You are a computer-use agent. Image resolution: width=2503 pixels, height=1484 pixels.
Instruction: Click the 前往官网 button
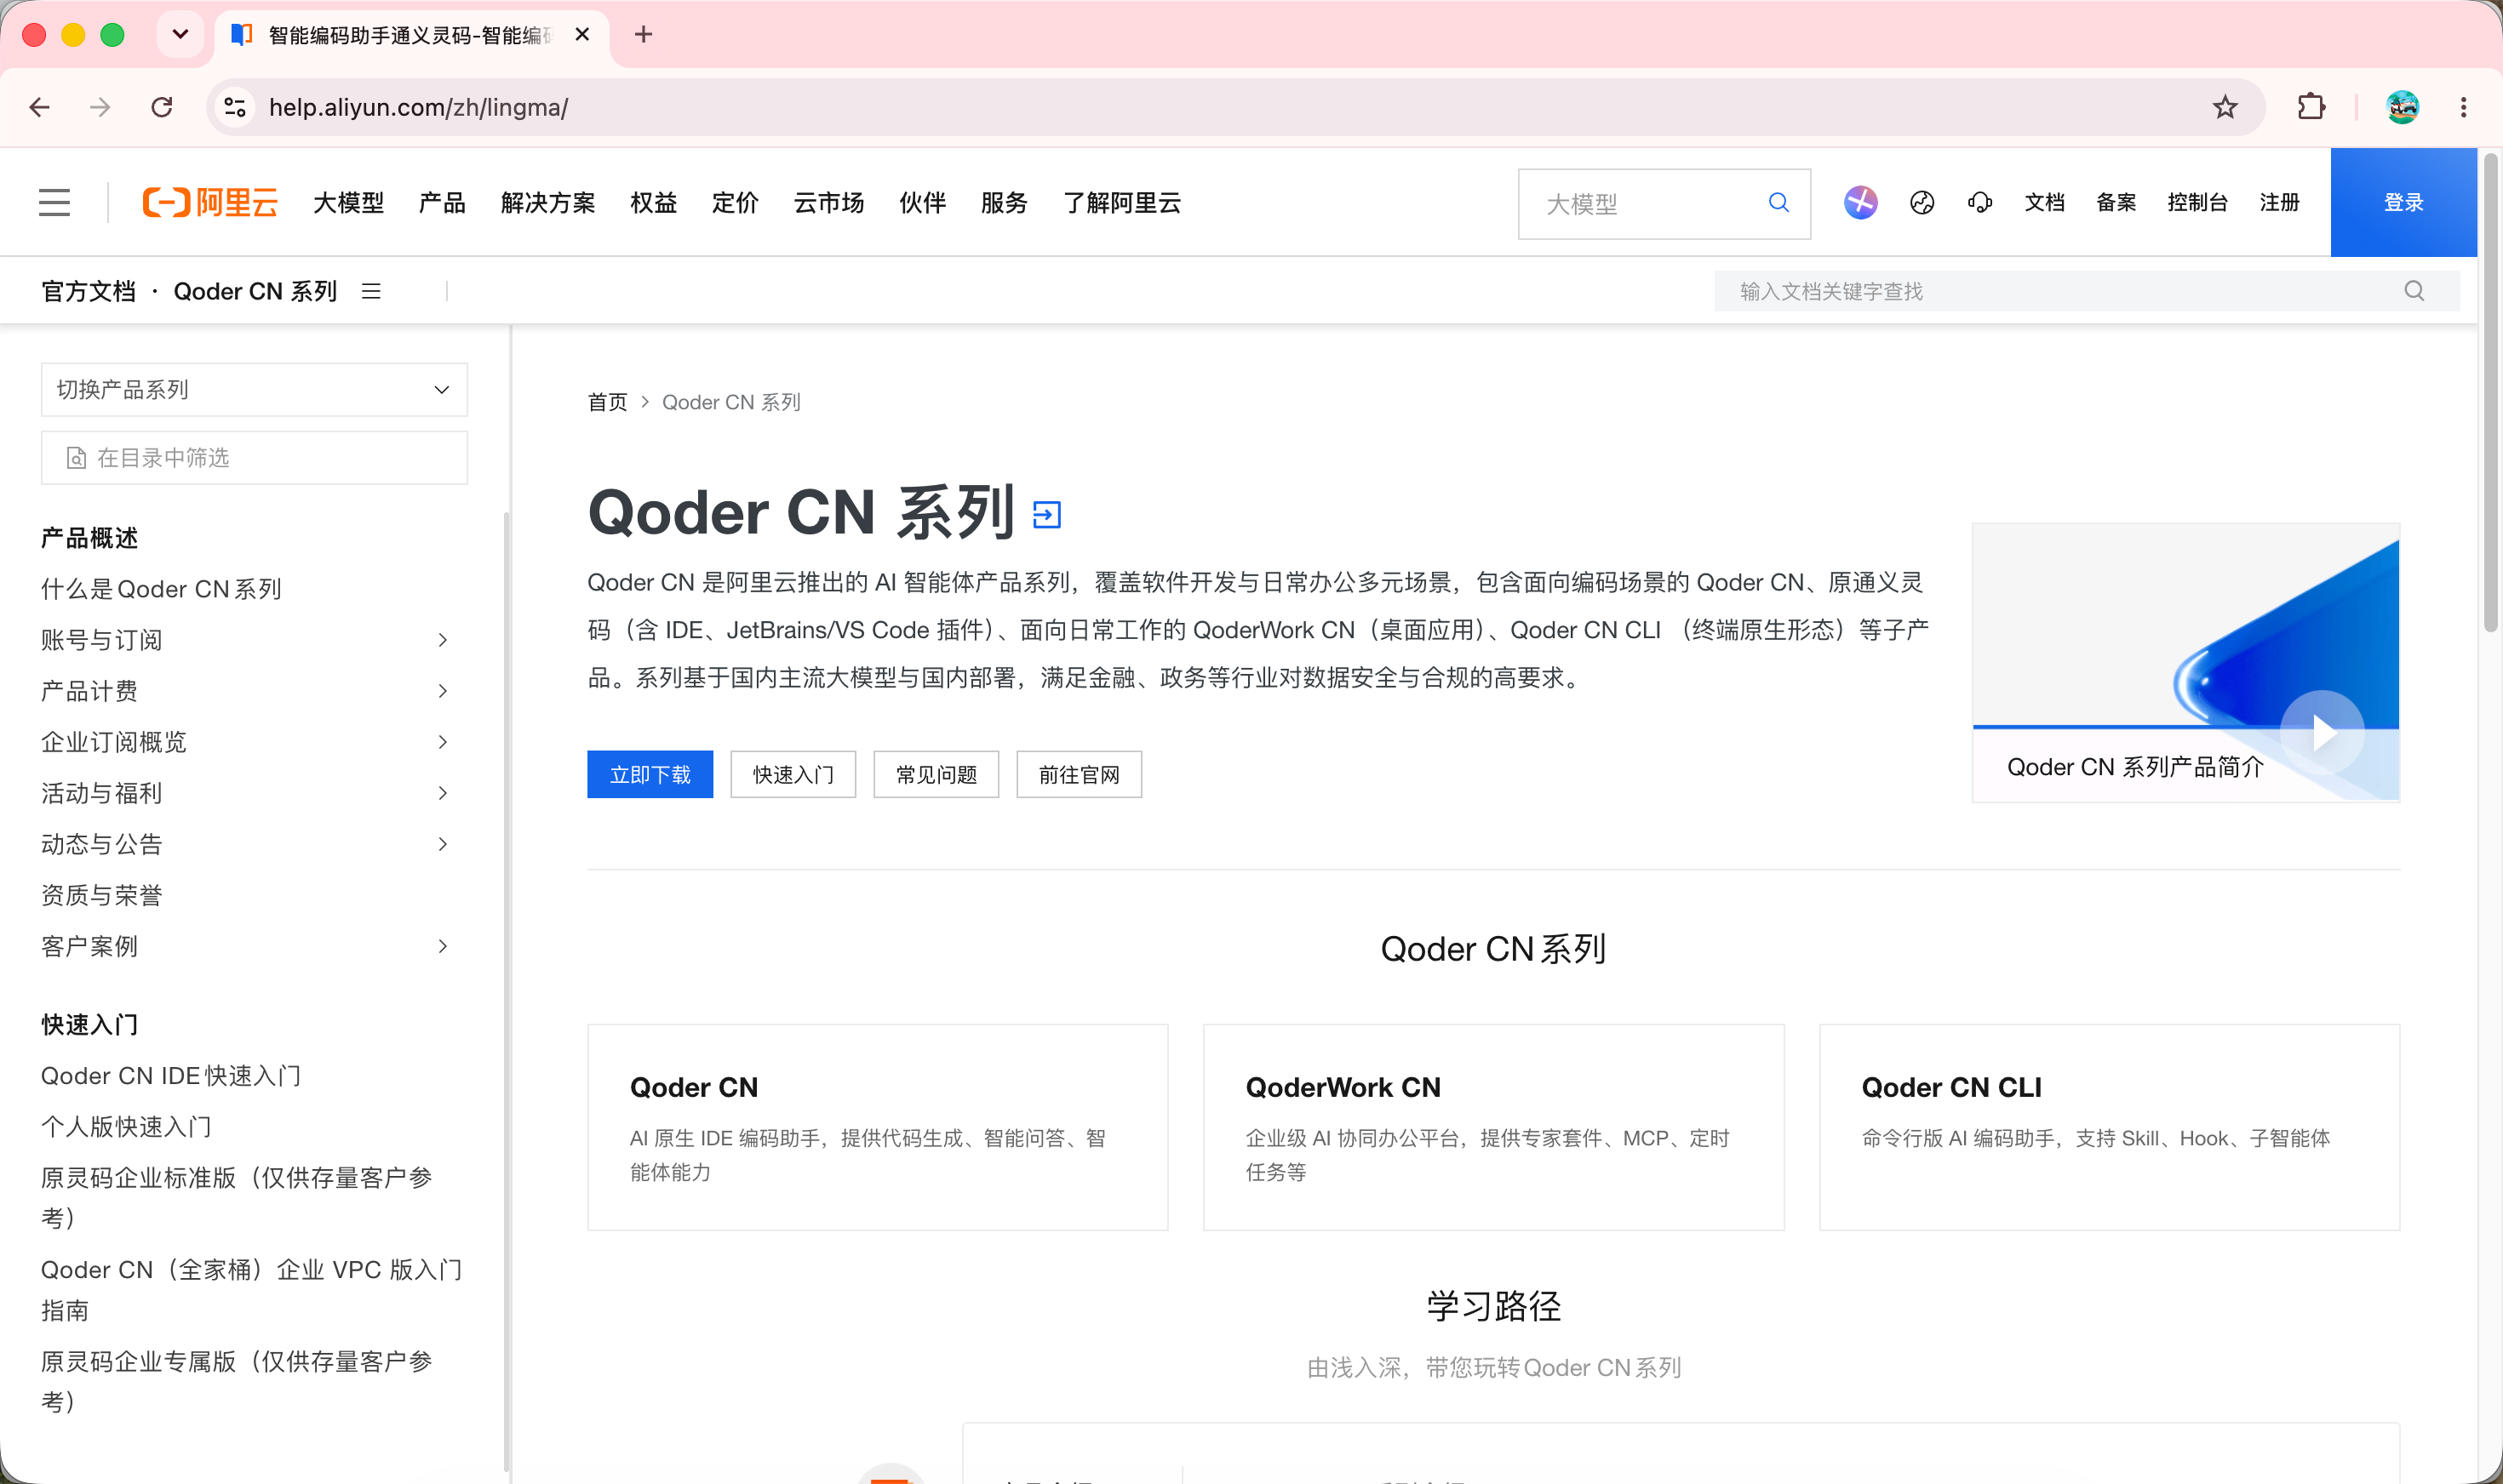(1080, 774)
